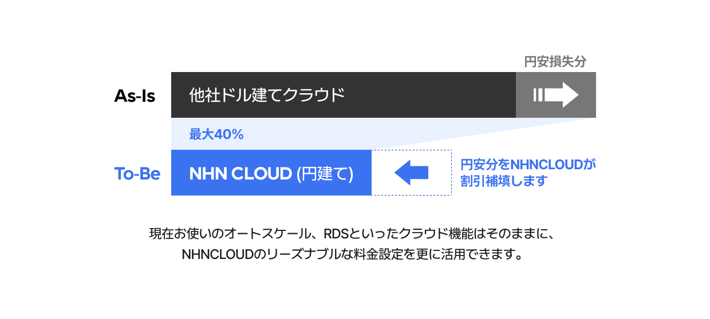Click the light blue trapezoid area

tap(344, 134)
